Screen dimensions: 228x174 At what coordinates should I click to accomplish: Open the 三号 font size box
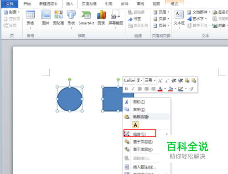150,80
